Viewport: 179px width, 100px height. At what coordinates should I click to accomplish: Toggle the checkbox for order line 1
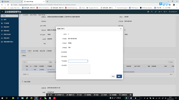(23, 70)
